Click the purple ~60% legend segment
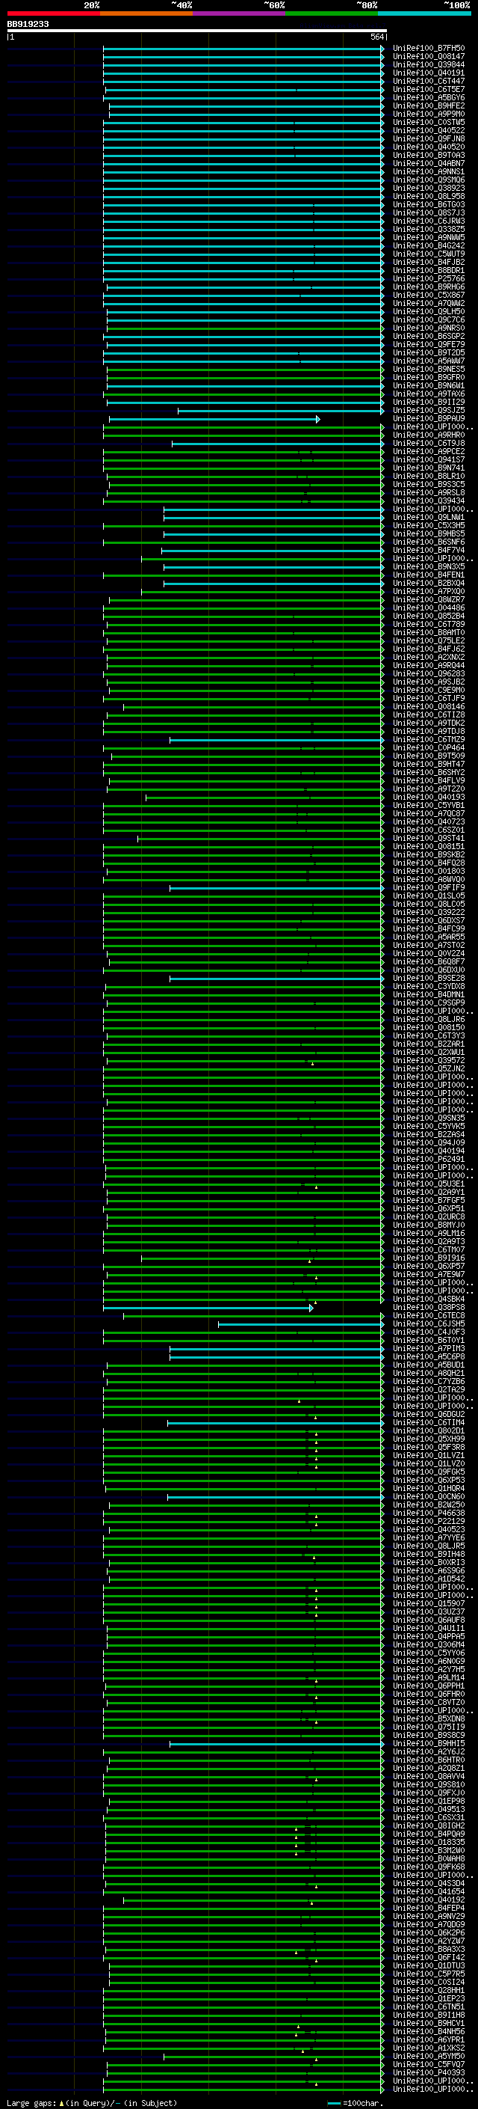478x2109 pixels. [x=240, y=13]
